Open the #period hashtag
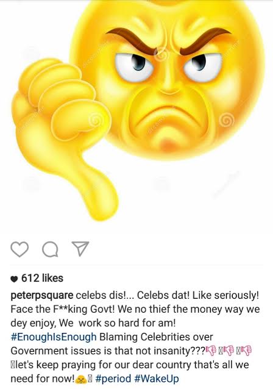The height and width of the screenshot is (389, 273). [x=113, y=379]
